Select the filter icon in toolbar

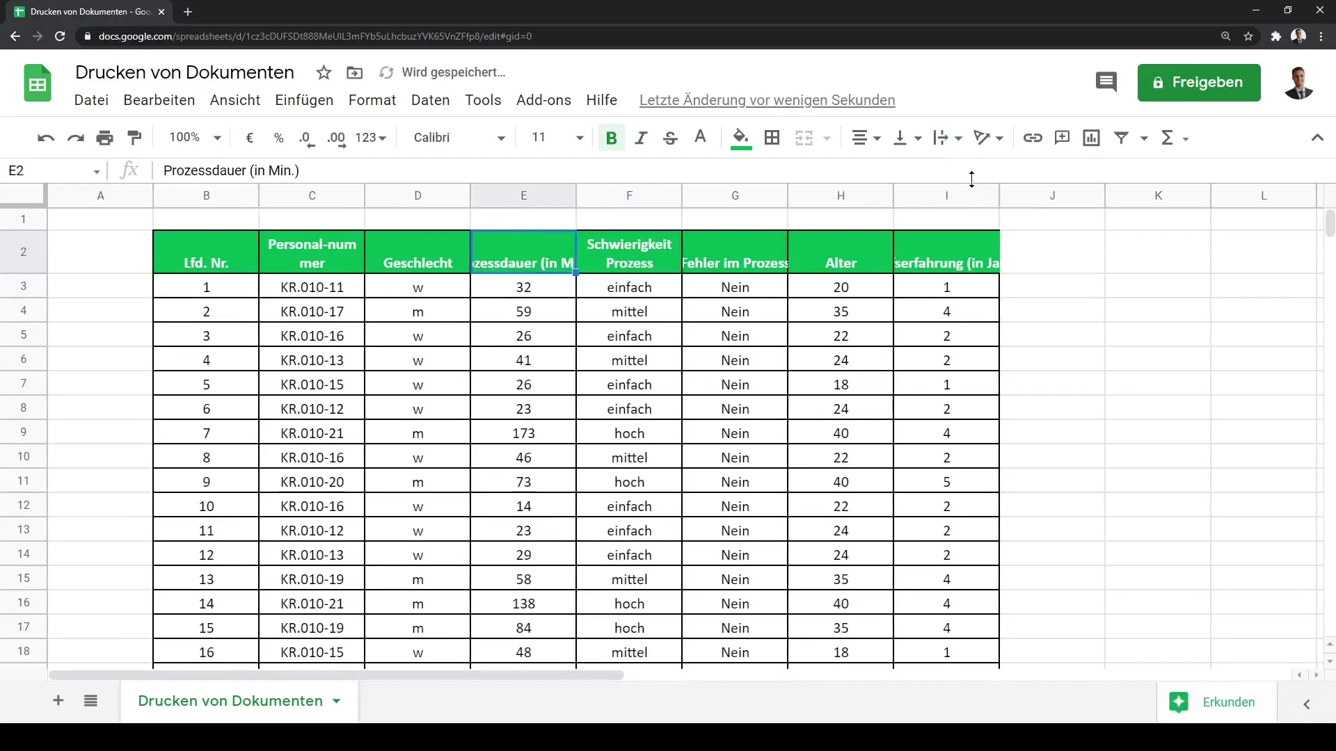click(x=1121, y=138)
